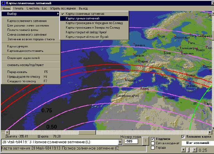Click the Стокгольм label on map
The height and width of the screenshot is (154, 214).
click(x=182, y=37)
